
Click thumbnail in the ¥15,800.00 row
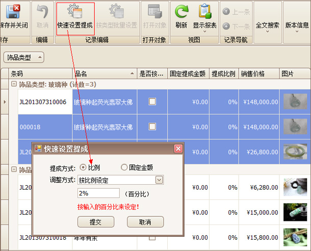pyautogui.click(x=295, y=237)
